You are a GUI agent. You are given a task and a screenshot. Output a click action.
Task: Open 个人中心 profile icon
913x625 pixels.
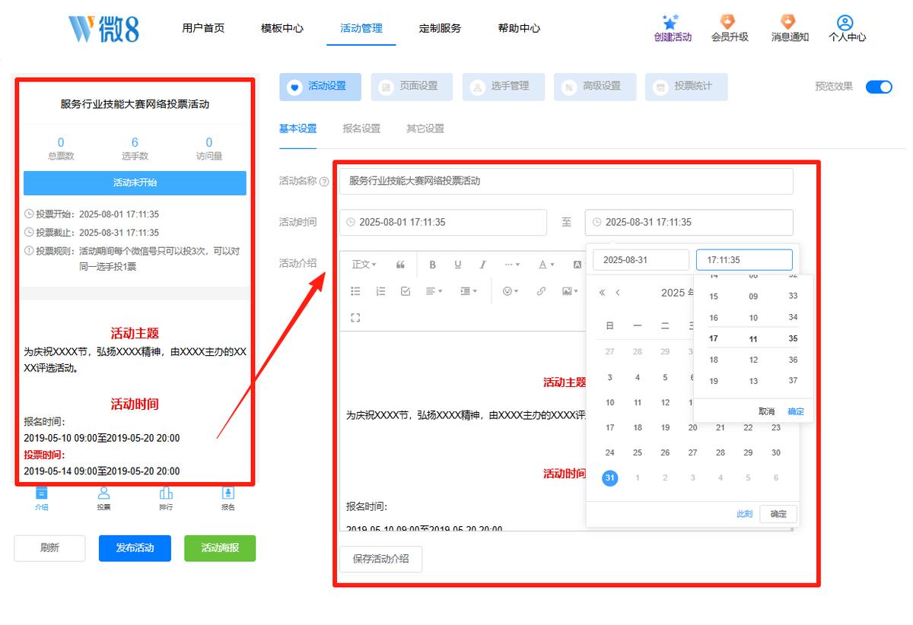[845, 22]
